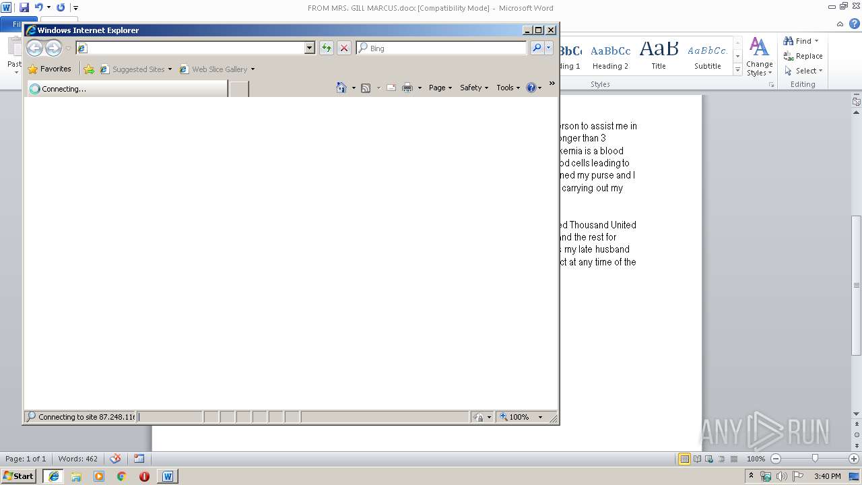Click the Word Help question mark icon

click(853, 24)
